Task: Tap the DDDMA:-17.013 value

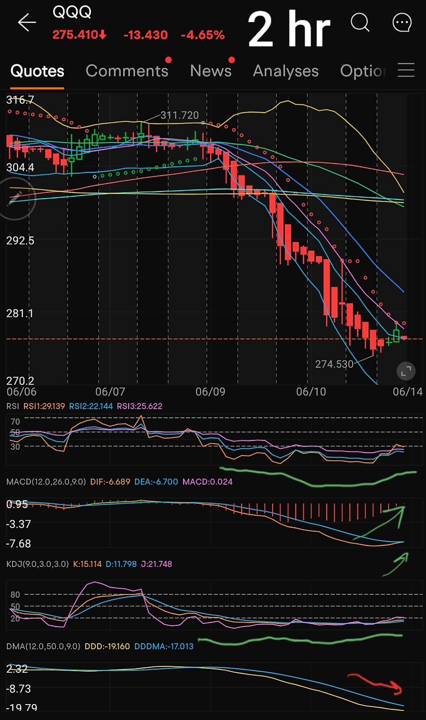Action: pyautogui.click(x=164, y=646)
